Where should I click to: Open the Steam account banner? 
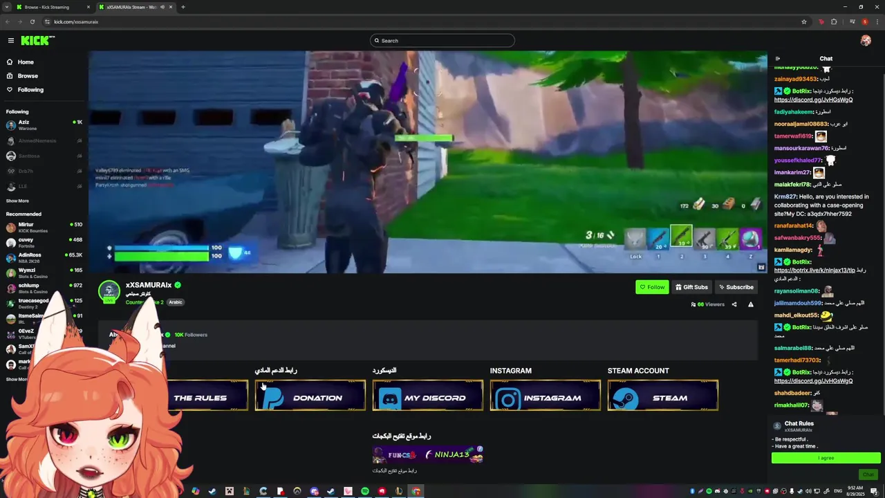coord(663,396)
